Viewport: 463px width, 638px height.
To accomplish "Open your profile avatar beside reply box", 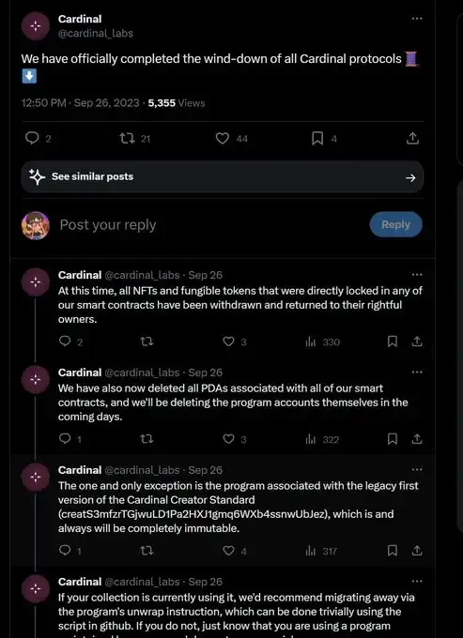I will point(36,225).
